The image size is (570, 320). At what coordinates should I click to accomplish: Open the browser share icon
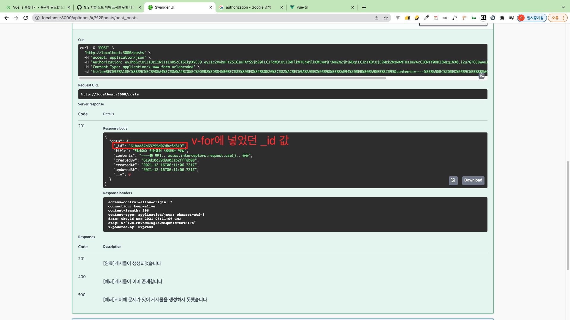point(376,18)
